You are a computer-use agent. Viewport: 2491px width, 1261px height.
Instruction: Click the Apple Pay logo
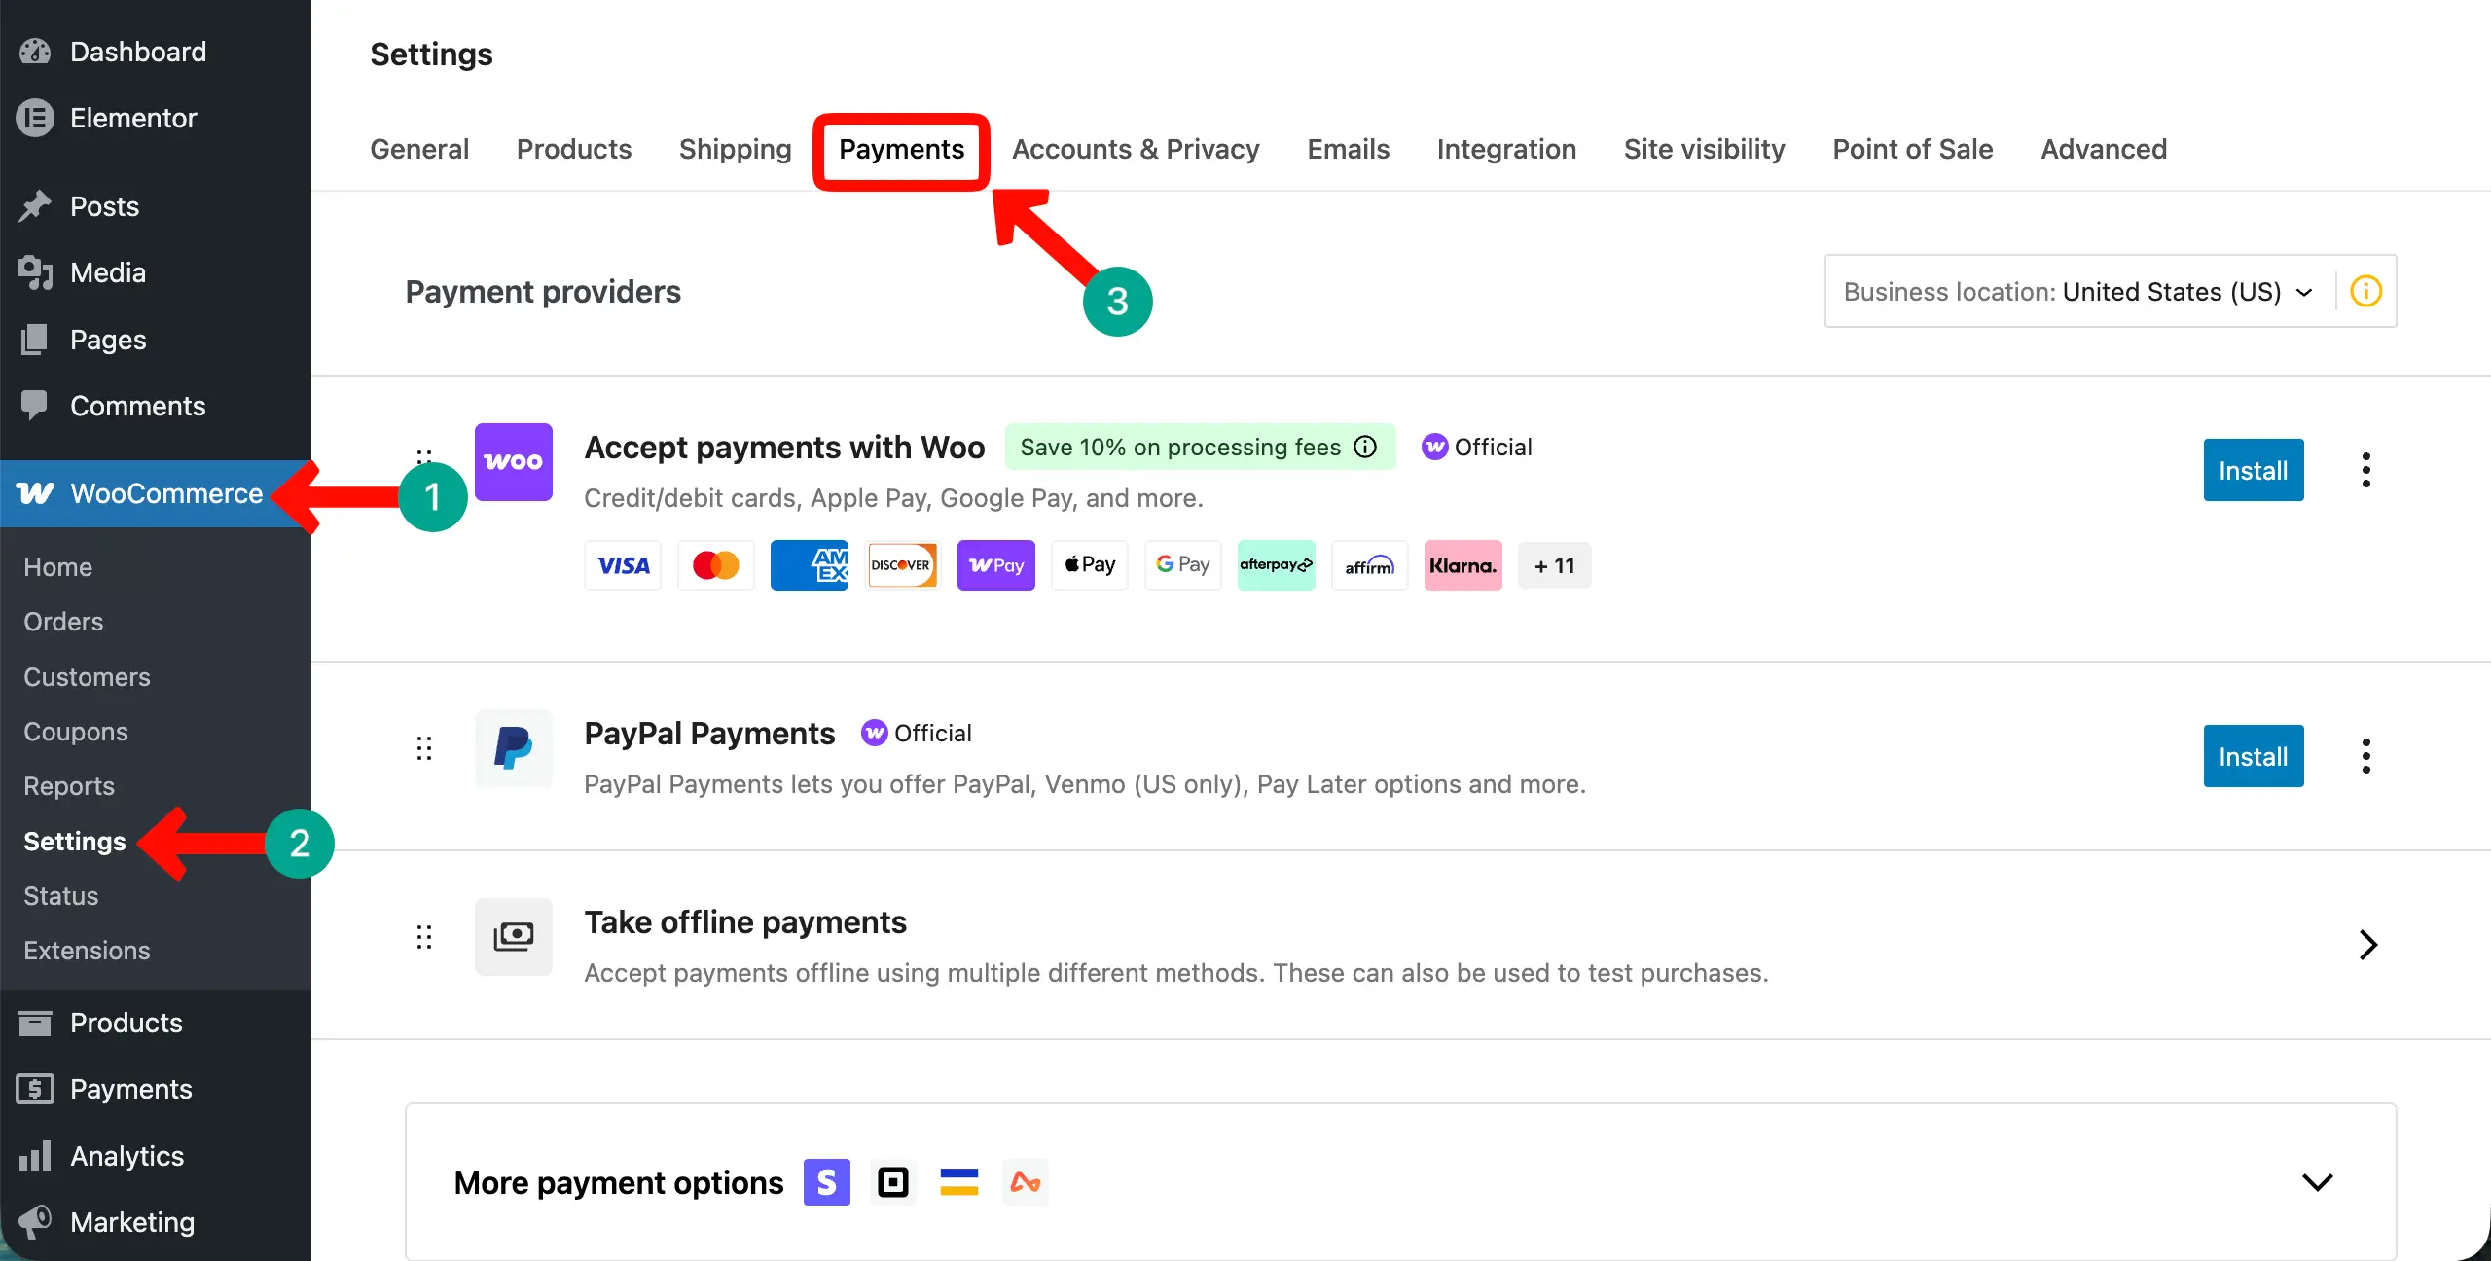[1090, 565]
